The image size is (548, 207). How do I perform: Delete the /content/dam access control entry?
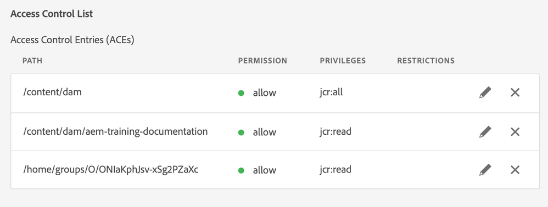[515, 93]
